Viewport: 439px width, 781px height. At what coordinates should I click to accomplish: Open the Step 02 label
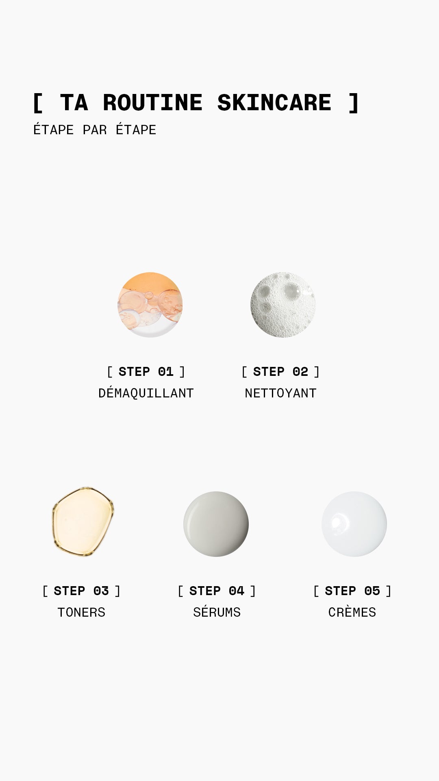pyautogui.click(x=280, y=371)
